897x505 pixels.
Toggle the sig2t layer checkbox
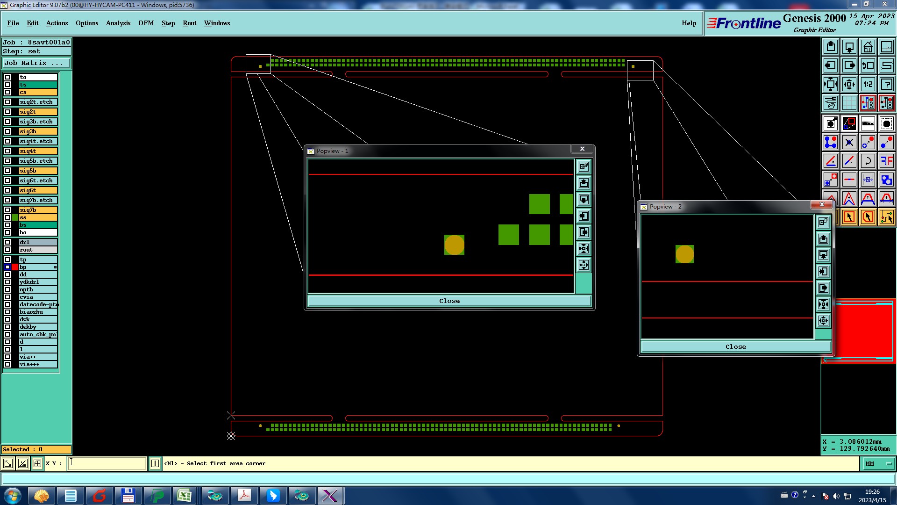[7, 112]
